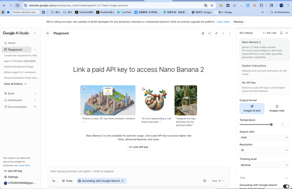Dismiss the update notification banner
The height and width of the screenshot is (189, 292).
tap(238, 22)
